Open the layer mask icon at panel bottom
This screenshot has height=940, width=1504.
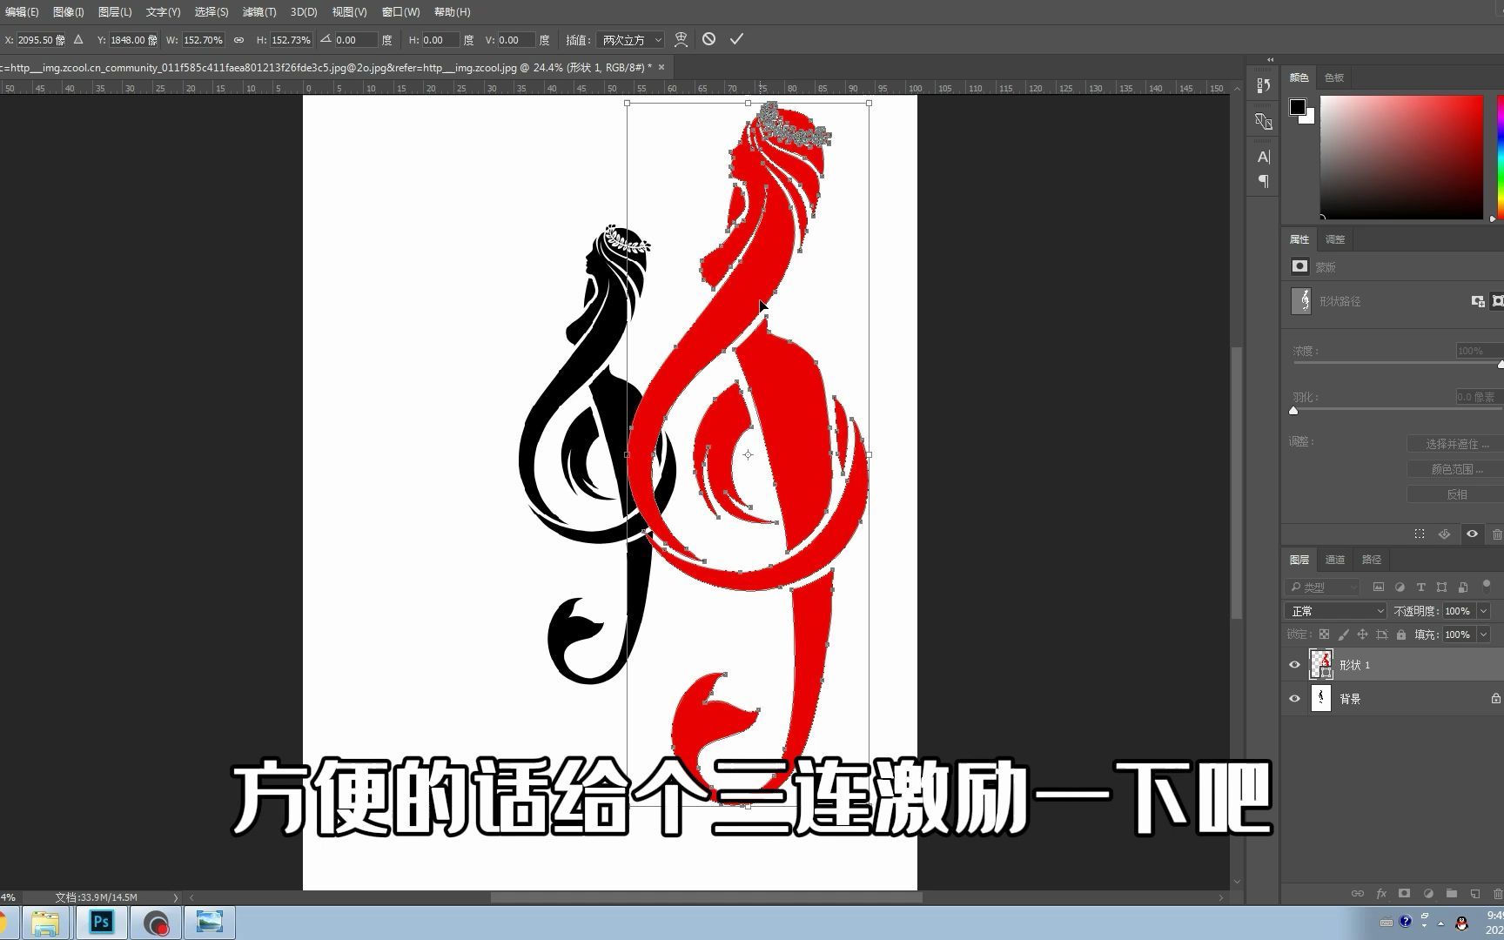(1404, 893)
